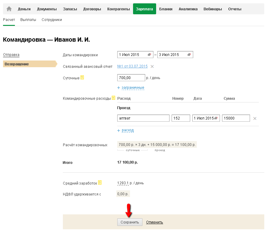Viewport: 267px width, 232px height.
Task: Click the home icon in navigation bar
Action: 9,9
